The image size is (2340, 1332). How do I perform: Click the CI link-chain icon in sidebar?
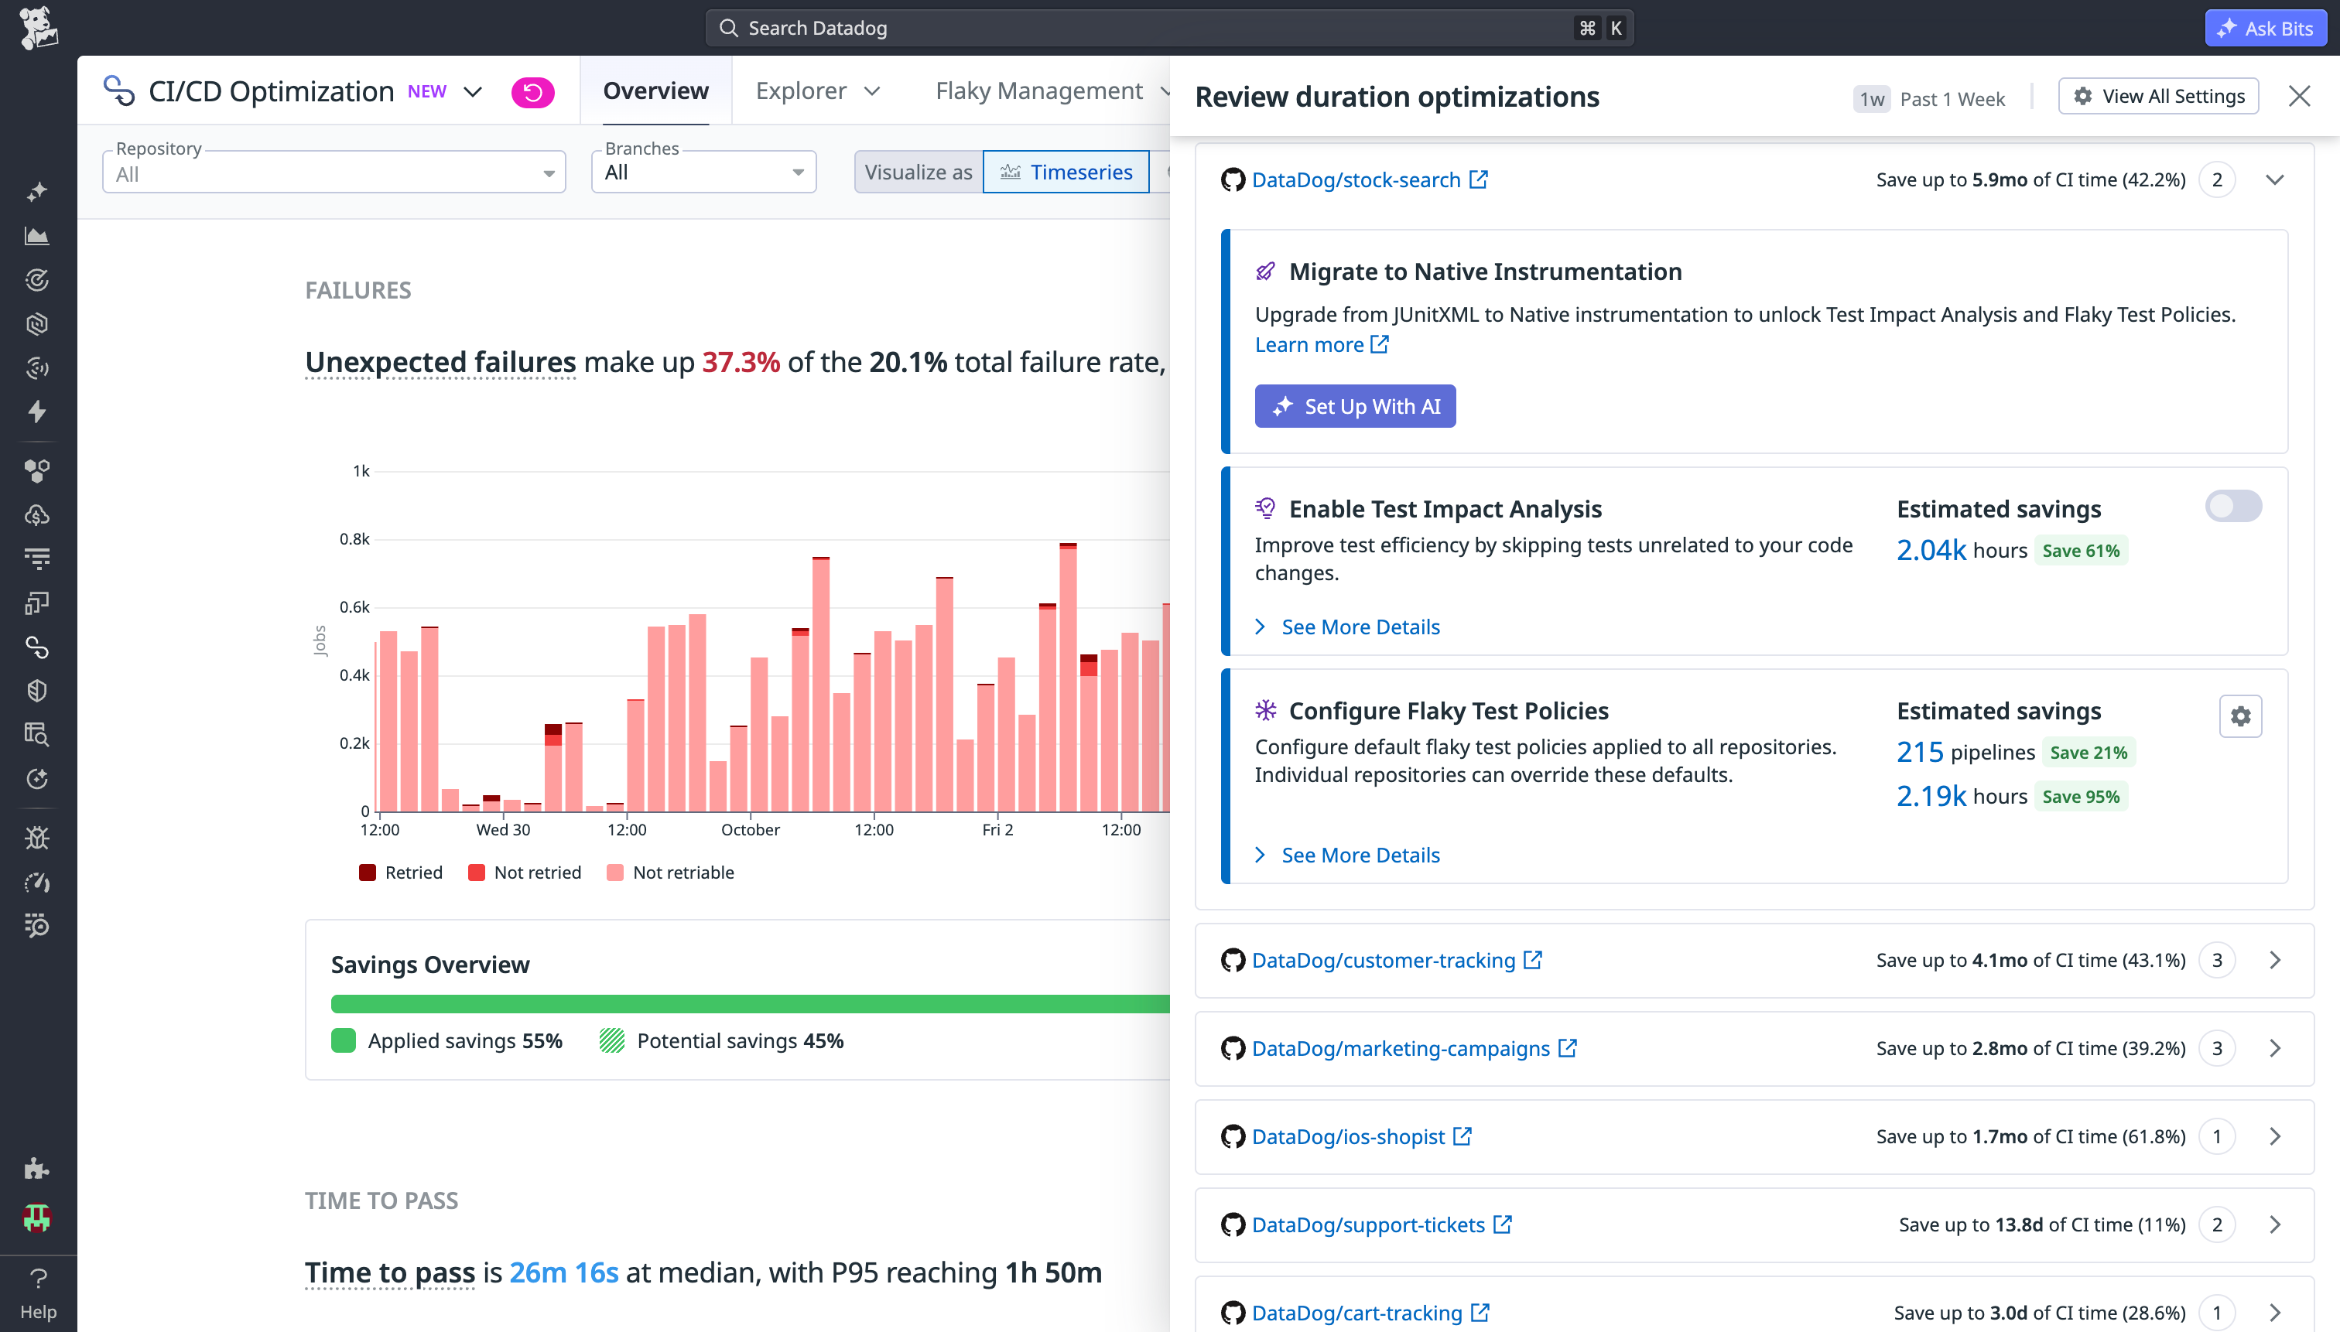36,647
